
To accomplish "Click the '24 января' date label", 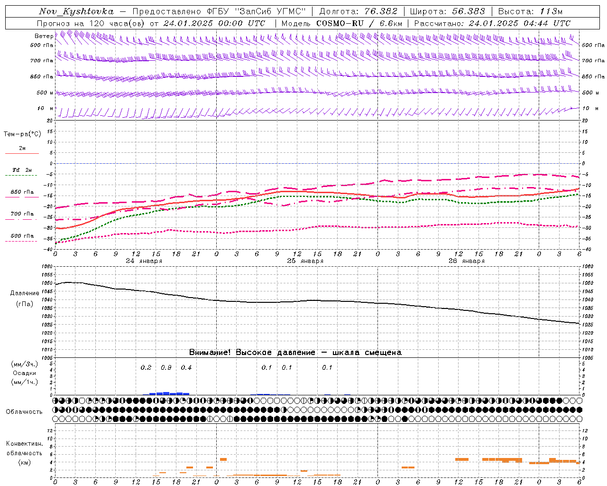I will point(144,261).
